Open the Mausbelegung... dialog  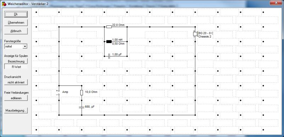(x=16, y=110)
